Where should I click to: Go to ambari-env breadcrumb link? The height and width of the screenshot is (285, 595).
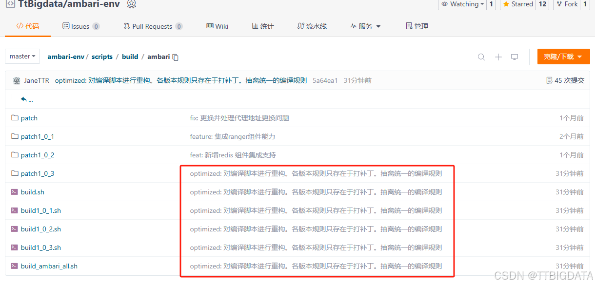(66, 57)
